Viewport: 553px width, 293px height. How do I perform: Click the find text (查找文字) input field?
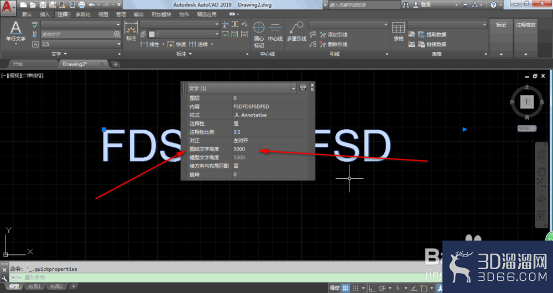81,34
